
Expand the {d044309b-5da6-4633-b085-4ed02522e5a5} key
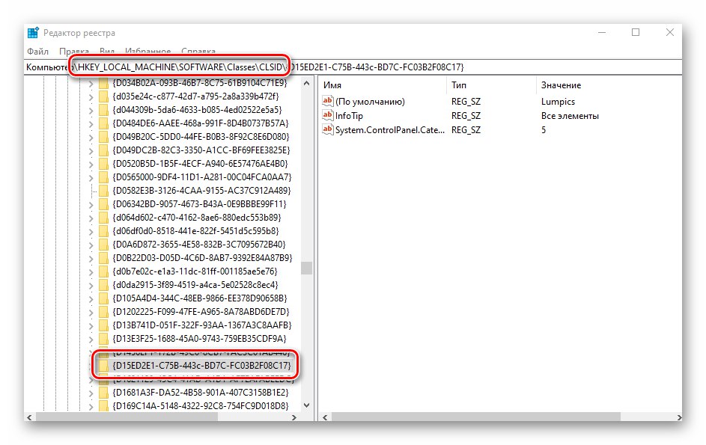pos(91,110)
